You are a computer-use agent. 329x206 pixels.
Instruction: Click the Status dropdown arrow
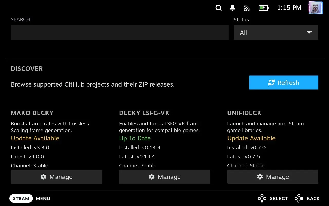coord(309,33)
